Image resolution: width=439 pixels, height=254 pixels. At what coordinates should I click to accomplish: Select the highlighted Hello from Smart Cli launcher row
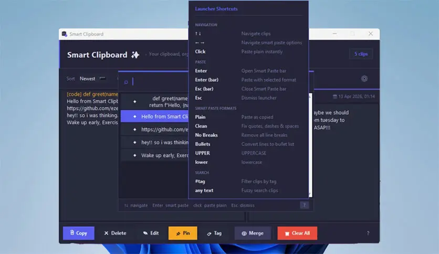point(154,117)
